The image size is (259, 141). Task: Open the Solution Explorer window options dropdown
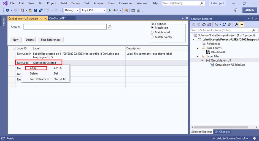coord(249,19)
